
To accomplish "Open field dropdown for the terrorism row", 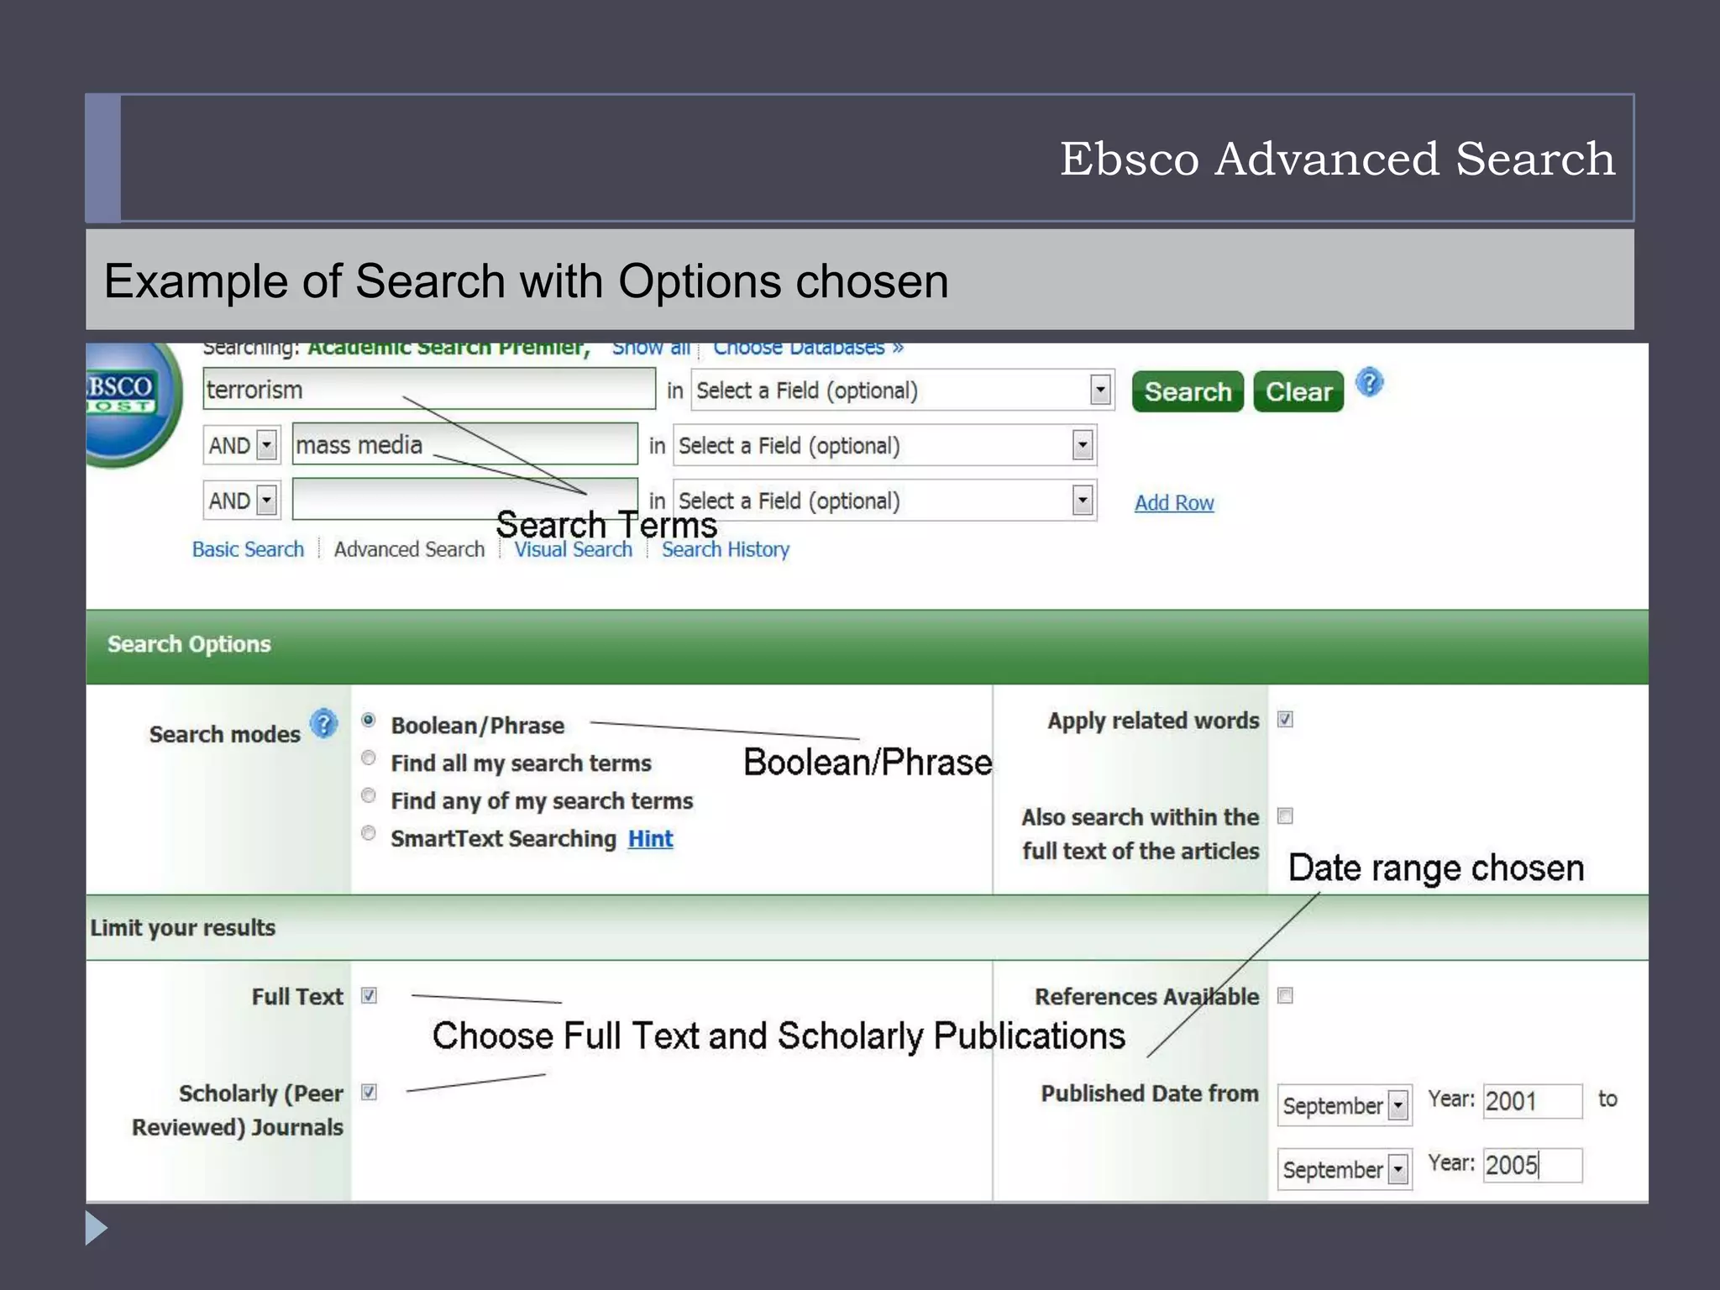I will tap(903, 391).
